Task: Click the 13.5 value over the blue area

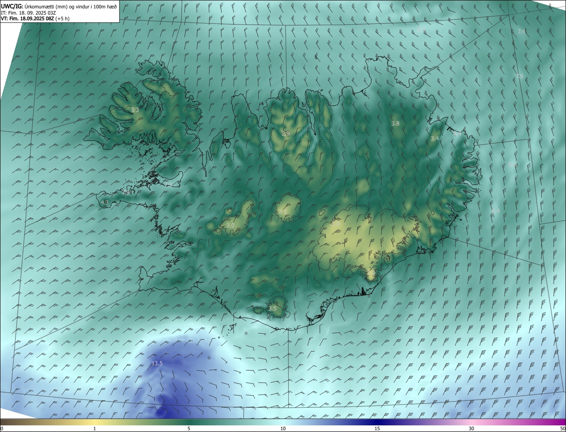Action: 157,364
